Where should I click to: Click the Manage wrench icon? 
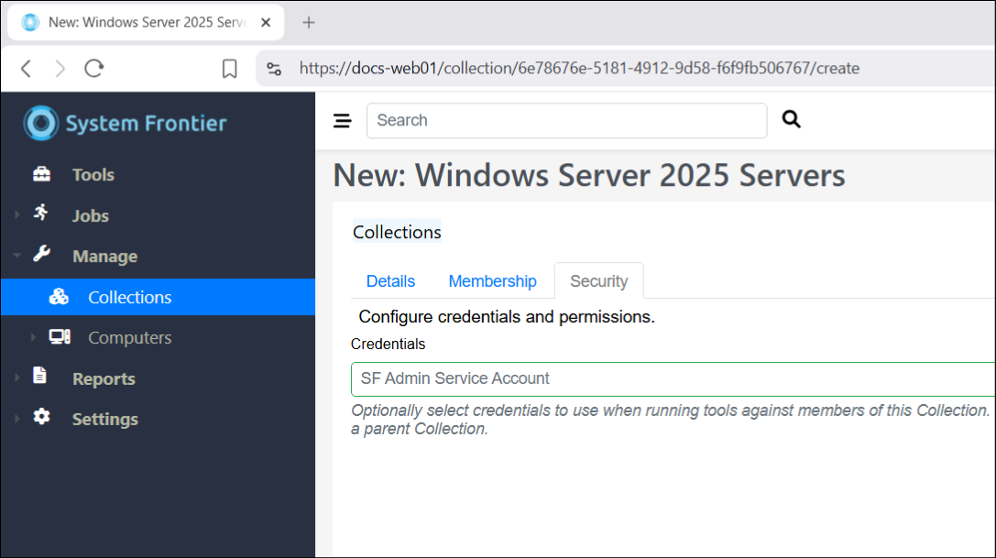tap(41, 255)
